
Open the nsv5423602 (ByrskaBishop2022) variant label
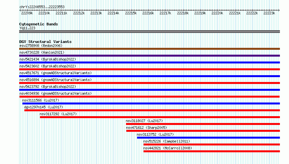click(x=48, y=66)
